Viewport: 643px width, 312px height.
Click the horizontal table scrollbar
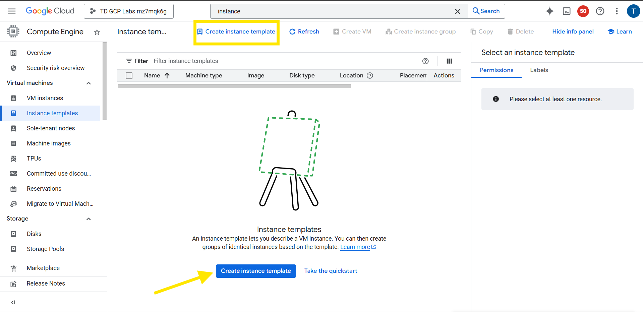tap(234, 86)
